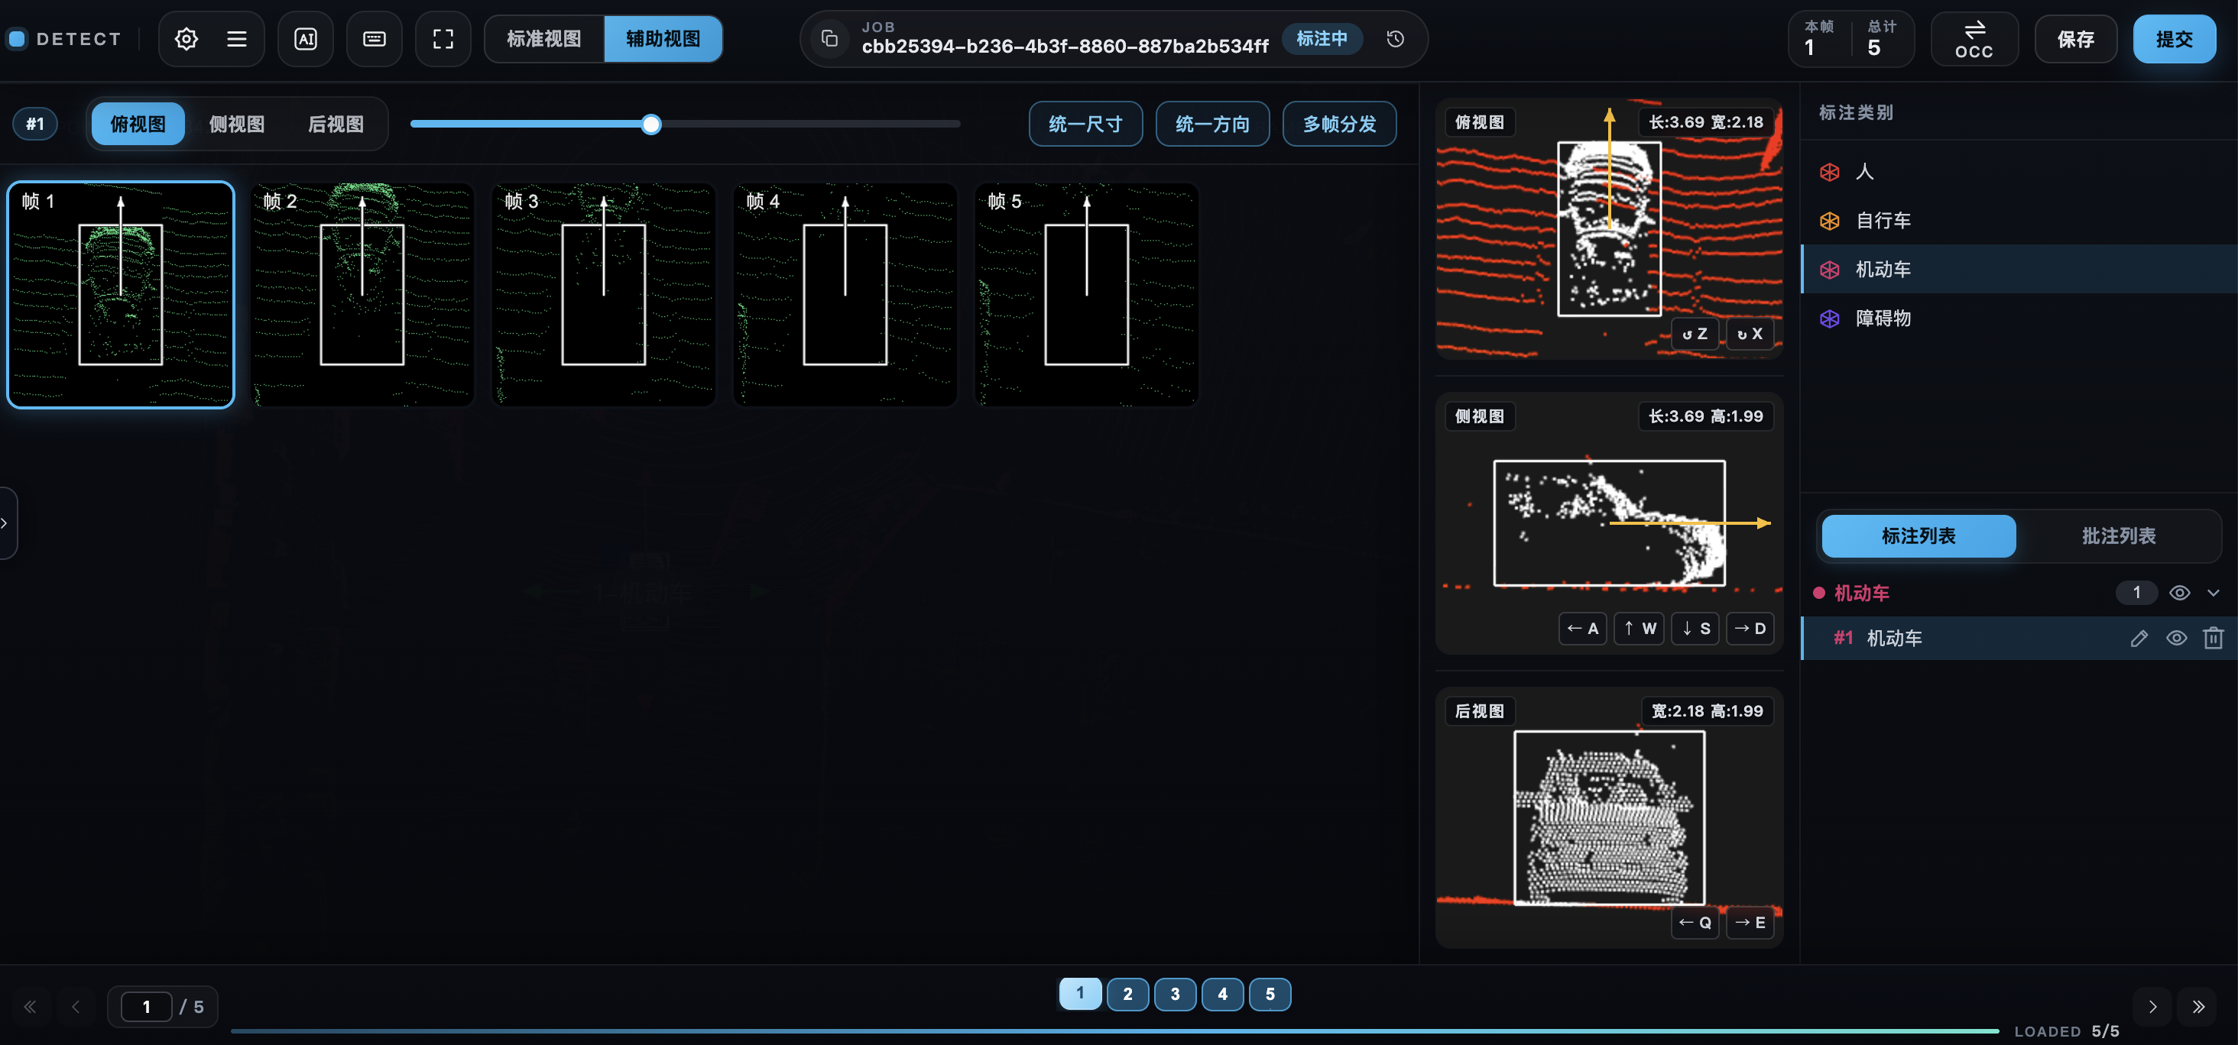Switch to 辅助视图 mode
2238x1045 pixels.
pyautogui.click(x=663, y=39)
